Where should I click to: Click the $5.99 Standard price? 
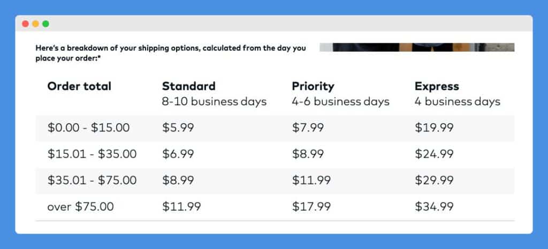click(x=178, y=128)
